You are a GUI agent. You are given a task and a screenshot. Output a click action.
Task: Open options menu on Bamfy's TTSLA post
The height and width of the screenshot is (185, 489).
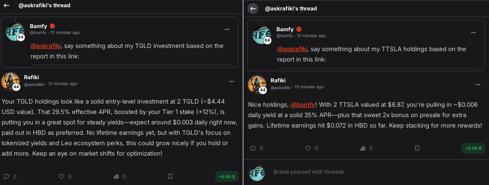click(x=474, y=32)
